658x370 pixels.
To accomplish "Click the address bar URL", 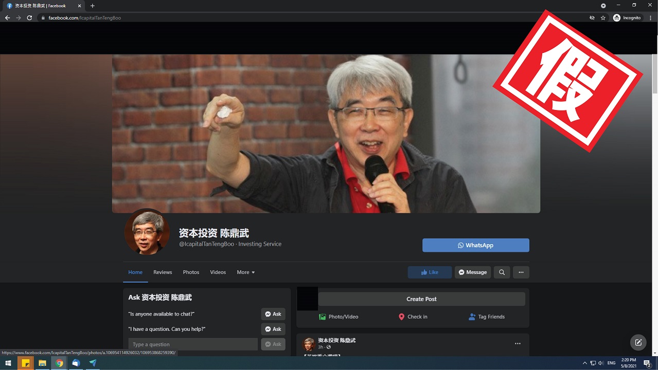I will pos(85,17).
